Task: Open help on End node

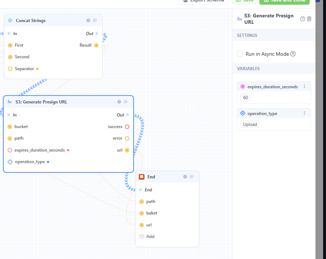Action: click(x=185, y=177)
